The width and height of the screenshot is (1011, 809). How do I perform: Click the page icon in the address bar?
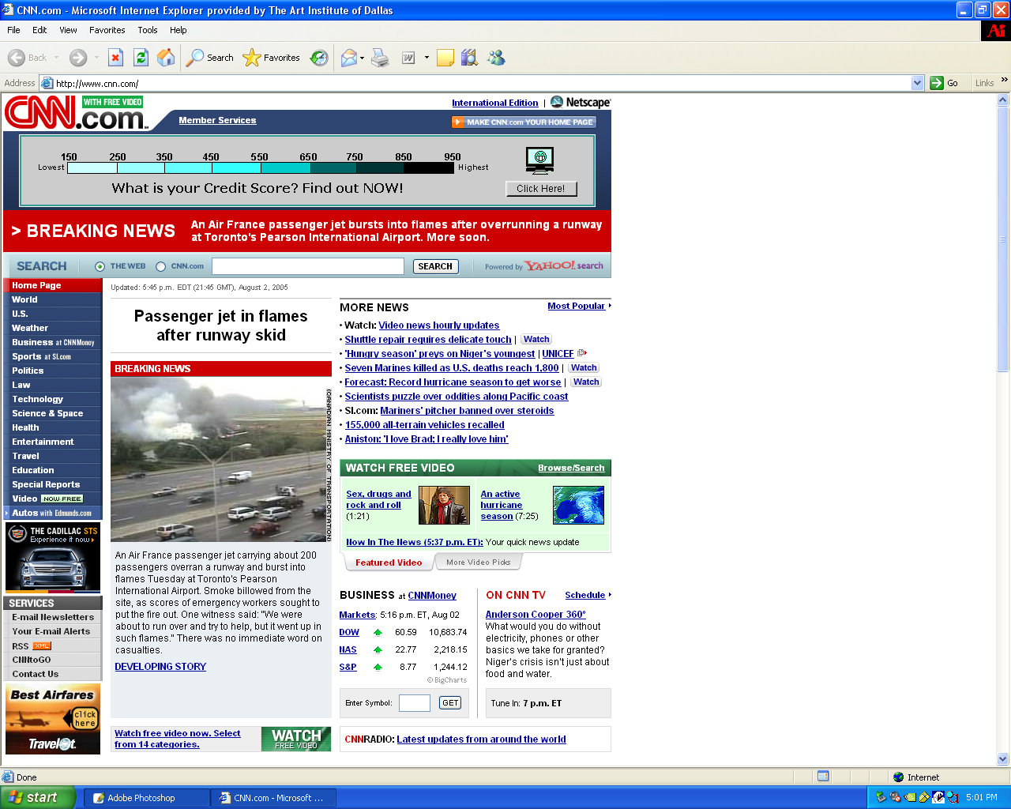pos(47,83)
